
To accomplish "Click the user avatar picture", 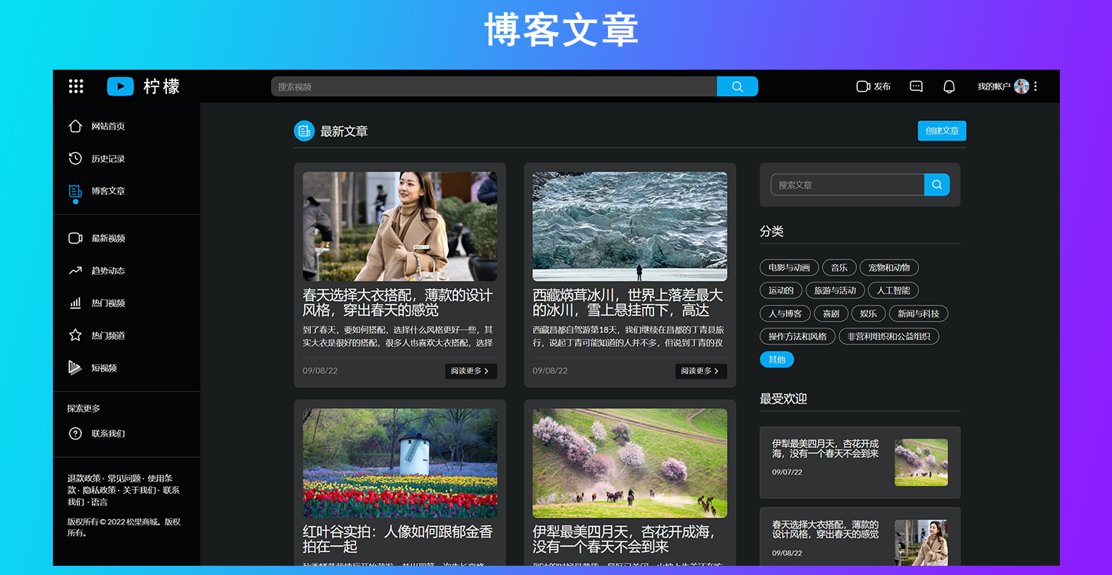I will coord(1021,87).
